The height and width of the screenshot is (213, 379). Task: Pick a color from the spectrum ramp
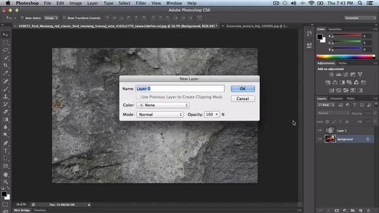pos(346,57)
